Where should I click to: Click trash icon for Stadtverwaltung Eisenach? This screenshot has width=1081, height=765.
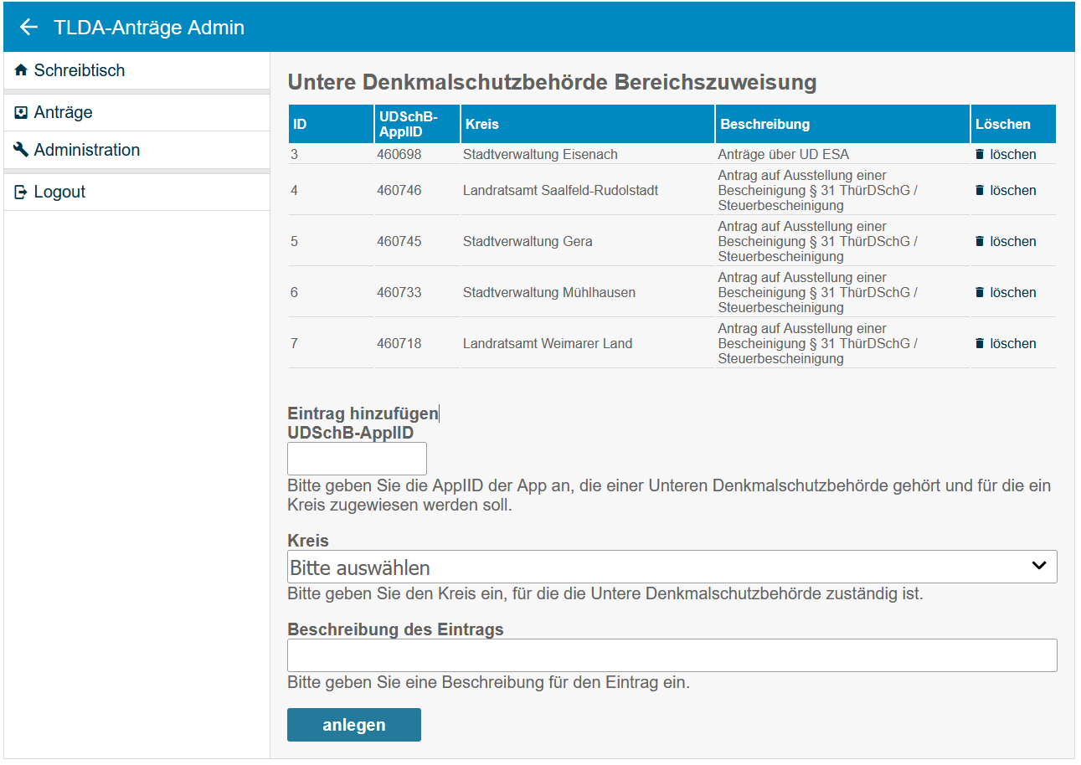tap(980, 155)
